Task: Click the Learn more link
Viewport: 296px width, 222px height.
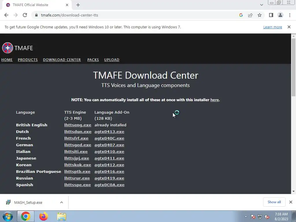Action: click(273, 27)
